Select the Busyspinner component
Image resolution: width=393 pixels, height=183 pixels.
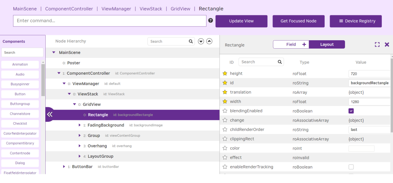click(x=20, y=84)
